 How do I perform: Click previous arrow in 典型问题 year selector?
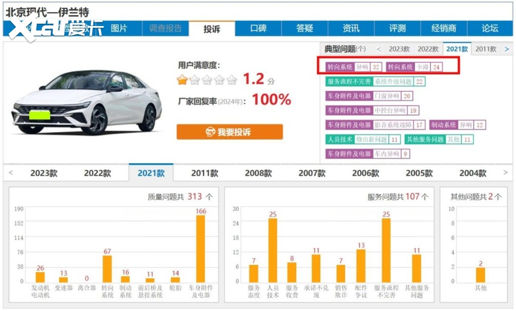pyautogui.click(x=379, y=49)
